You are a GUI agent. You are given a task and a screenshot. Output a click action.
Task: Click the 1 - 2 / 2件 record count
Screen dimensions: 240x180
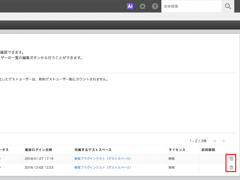pyautogui.click(x=198, y=141)
